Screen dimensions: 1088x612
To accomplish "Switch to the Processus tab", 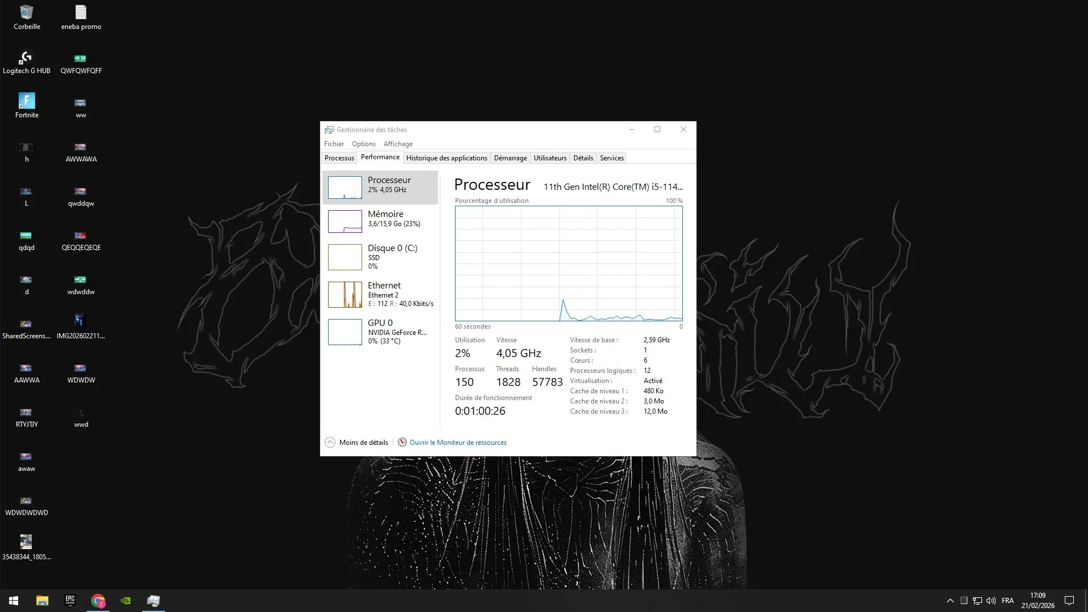I will click(x=339, y=158).
